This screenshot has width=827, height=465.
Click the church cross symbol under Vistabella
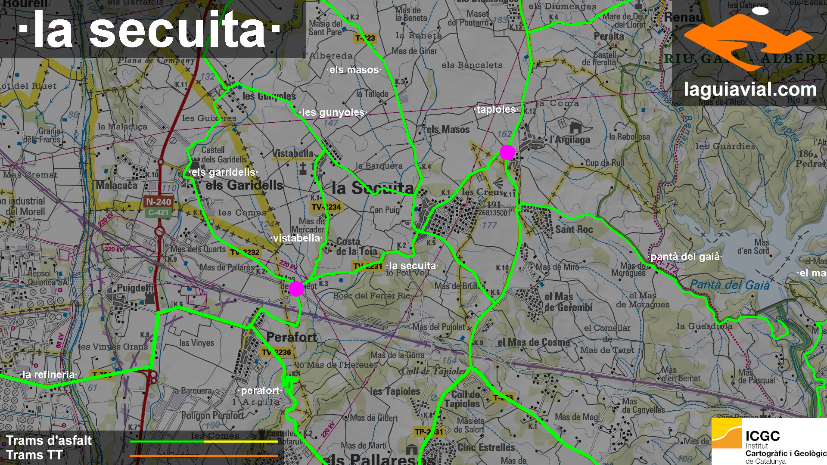tap(303, 168)
